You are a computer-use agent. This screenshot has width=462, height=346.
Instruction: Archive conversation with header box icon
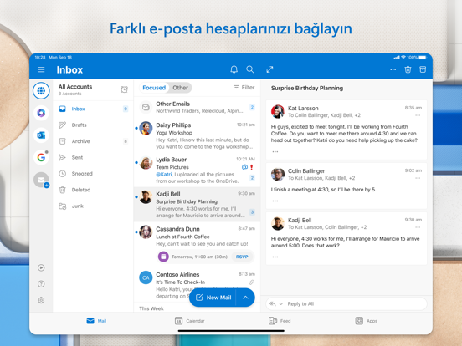[x=423, y=69]
